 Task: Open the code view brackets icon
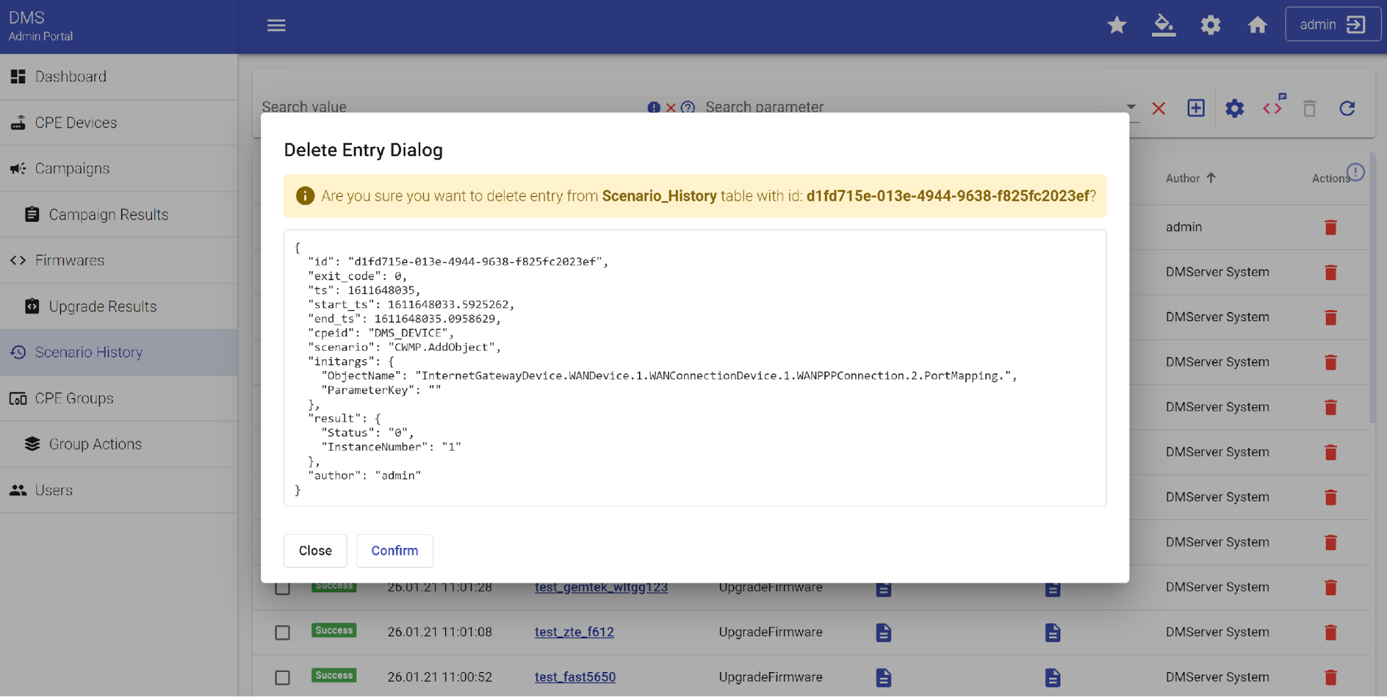tap(1273, 108)
